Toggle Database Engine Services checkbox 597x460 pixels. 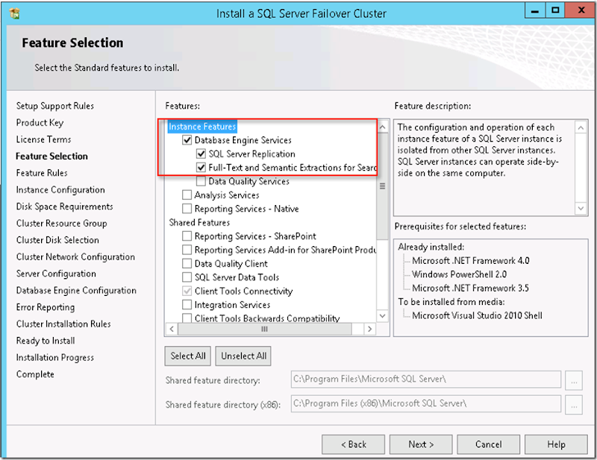pyautogui.click(x=187, y=140)
